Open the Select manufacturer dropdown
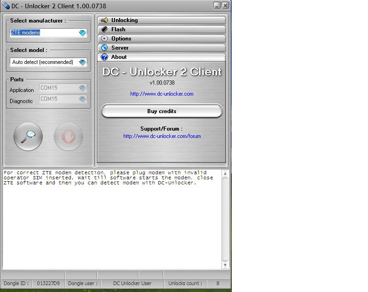This screenshot has height=292, width=368. 82,33
